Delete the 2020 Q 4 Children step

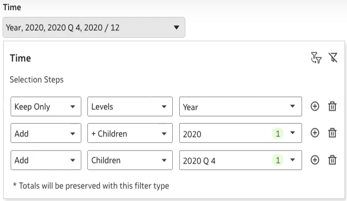pos(332,160)
